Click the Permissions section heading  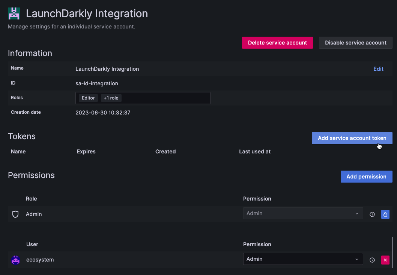point(32,175)
